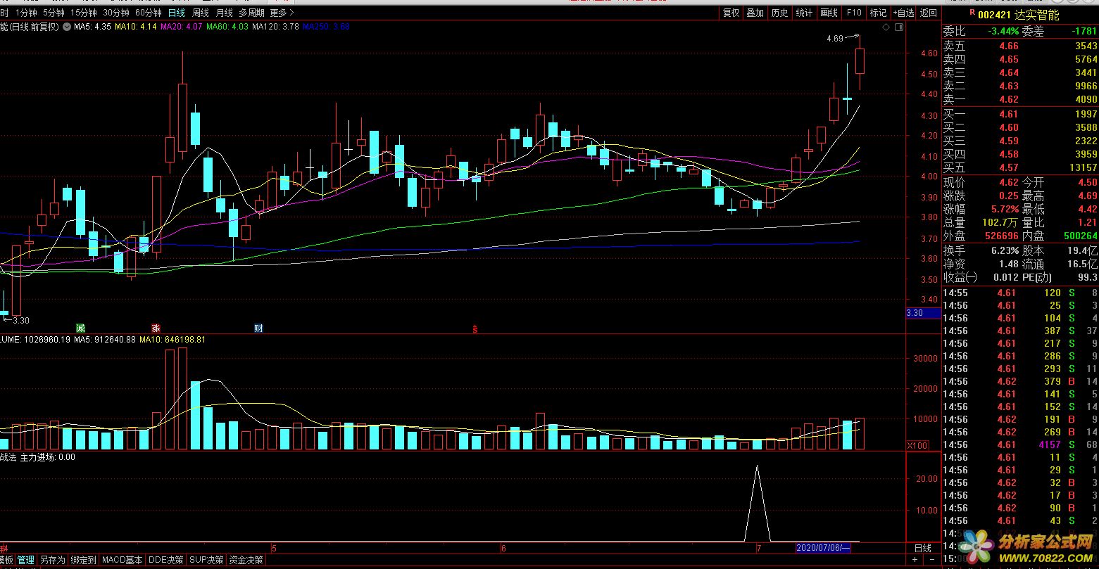This screenshot has height=569, width=1099.
Task: Switch to the 15分钟 period
Action: coord(84,13)
